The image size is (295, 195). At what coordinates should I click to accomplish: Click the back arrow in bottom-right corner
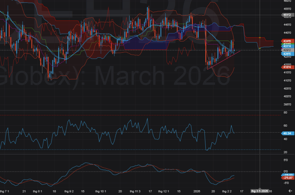coord(290,191)
